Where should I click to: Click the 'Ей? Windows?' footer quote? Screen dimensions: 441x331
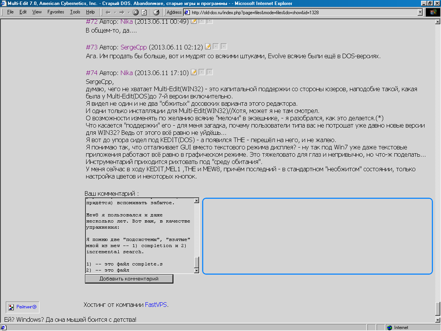pos(70,320)
